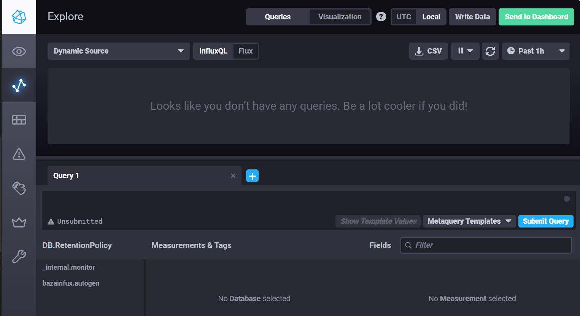580x316 pixels.
Task: Click the help question mark icon
Action: (381, 17)
